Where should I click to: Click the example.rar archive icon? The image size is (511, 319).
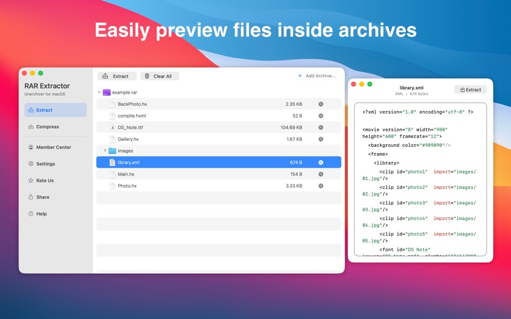(107, 93)
